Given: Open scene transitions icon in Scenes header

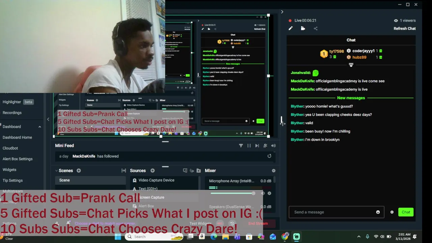Looking at the screenshot, I should [124, 170].
